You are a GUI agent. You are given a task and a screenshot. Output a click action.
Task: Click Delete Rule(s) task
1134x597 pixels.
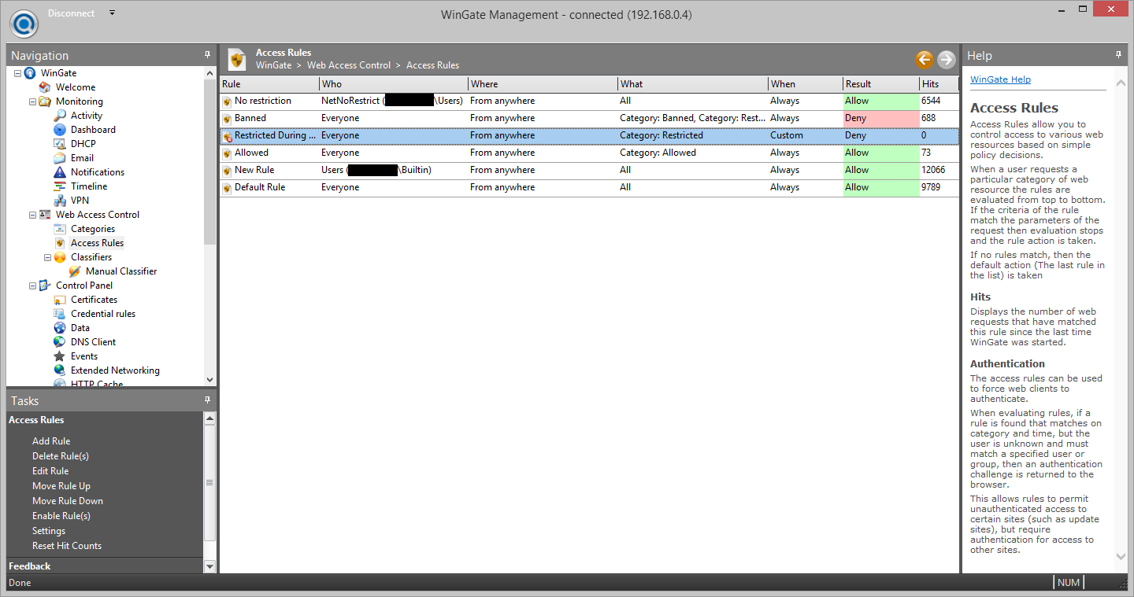pos(61,456)
